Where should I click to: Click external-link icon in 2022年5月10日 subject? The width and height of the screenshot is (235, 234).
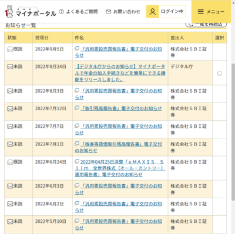[x=77, y=221]
